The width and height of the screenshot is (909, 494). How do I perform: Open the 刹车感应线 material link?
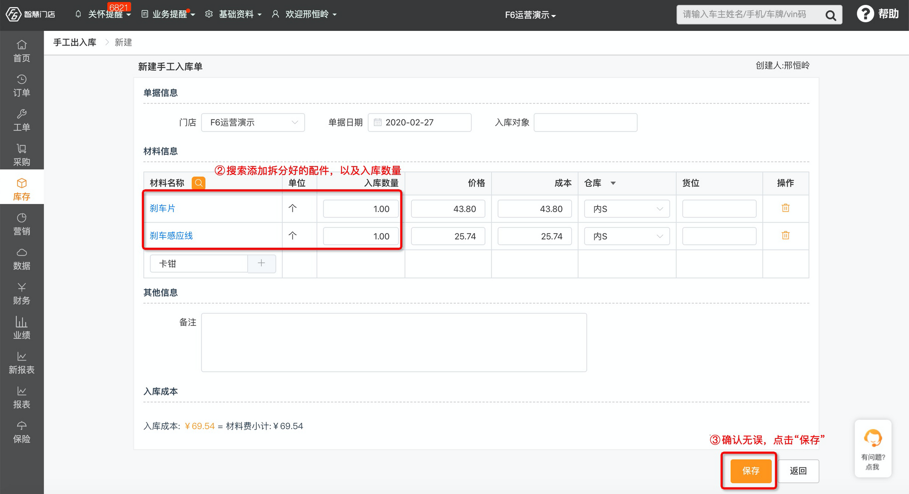tap(171, 235)
